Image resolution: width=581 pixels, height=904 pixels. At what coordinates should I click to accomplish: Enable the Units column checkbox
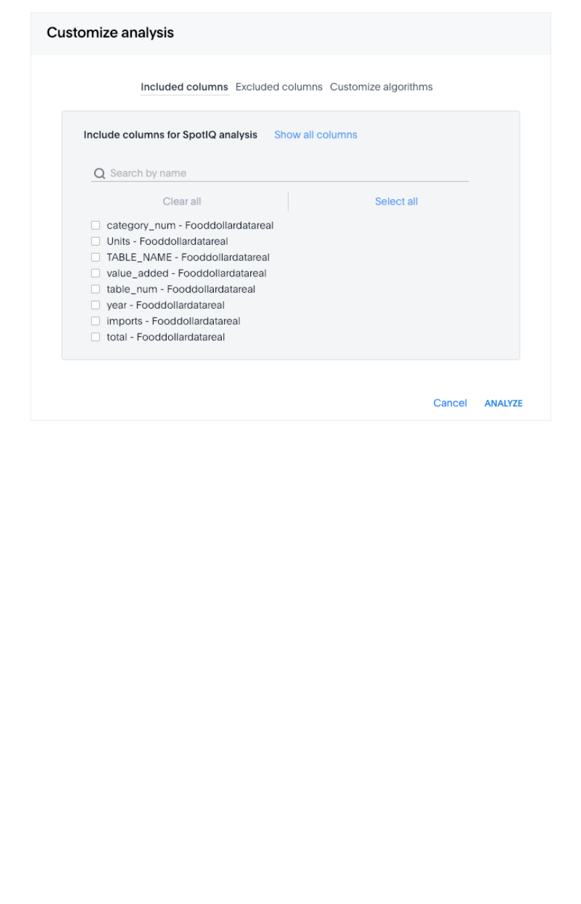(95, 241)
